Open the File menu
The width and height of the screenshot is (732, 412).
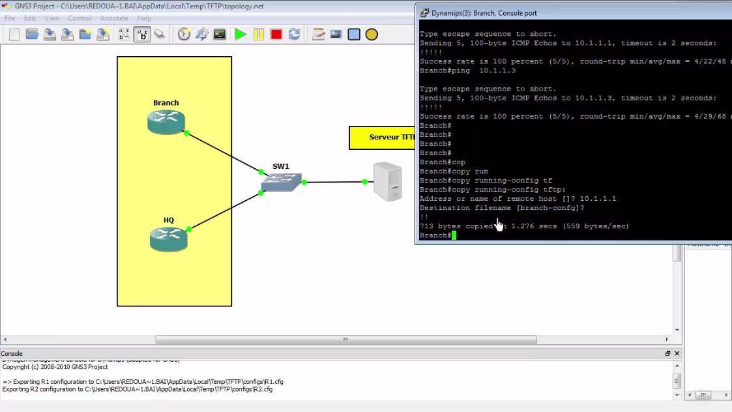pos(10,18)
